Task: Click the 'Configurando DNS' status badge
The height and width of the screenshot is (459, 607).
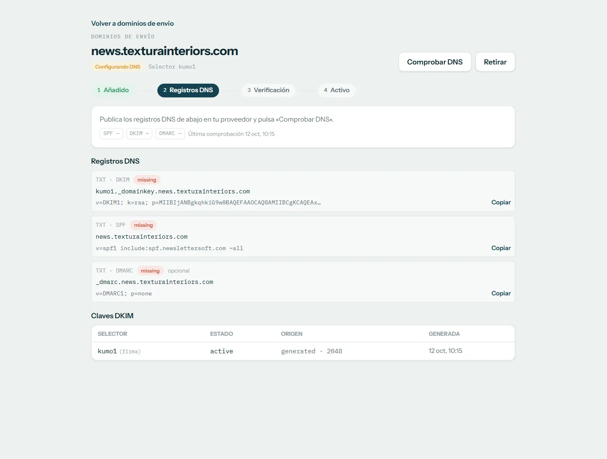Action: point(117,67)
